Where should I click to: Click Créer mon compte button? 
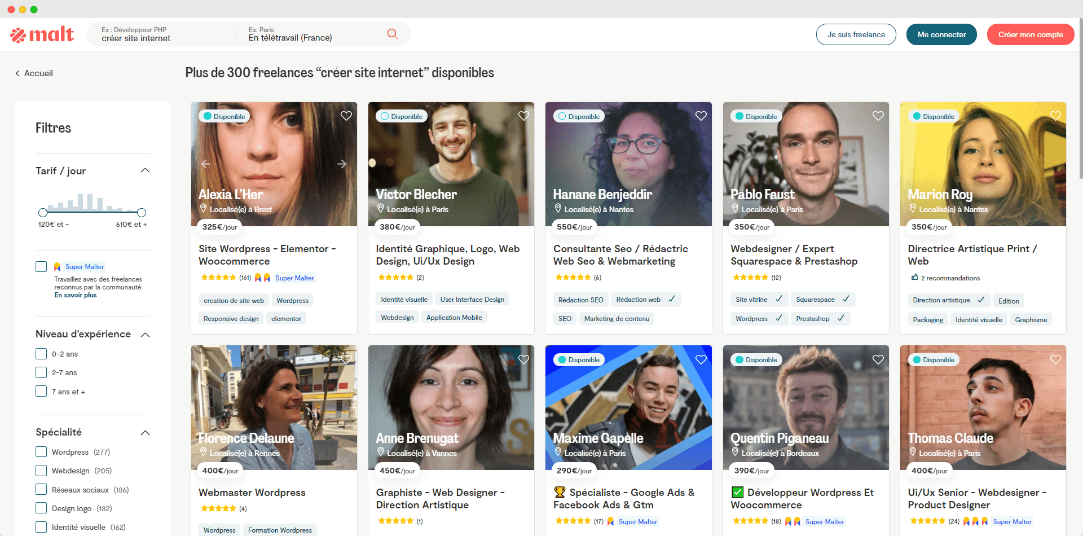point(1031,34)
